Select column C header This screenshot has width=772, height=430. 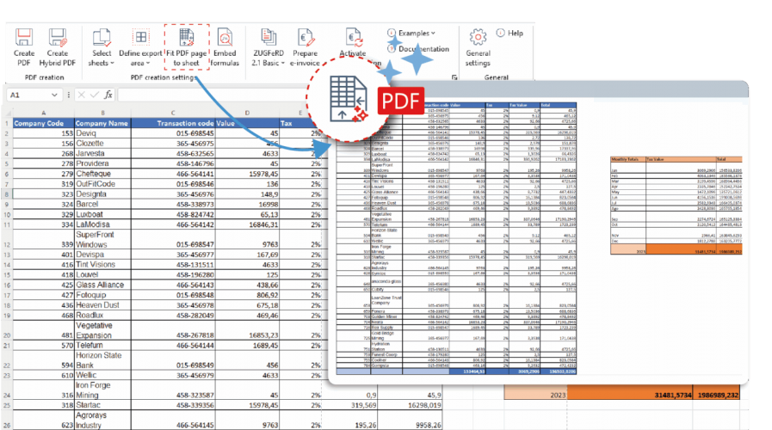173,112
